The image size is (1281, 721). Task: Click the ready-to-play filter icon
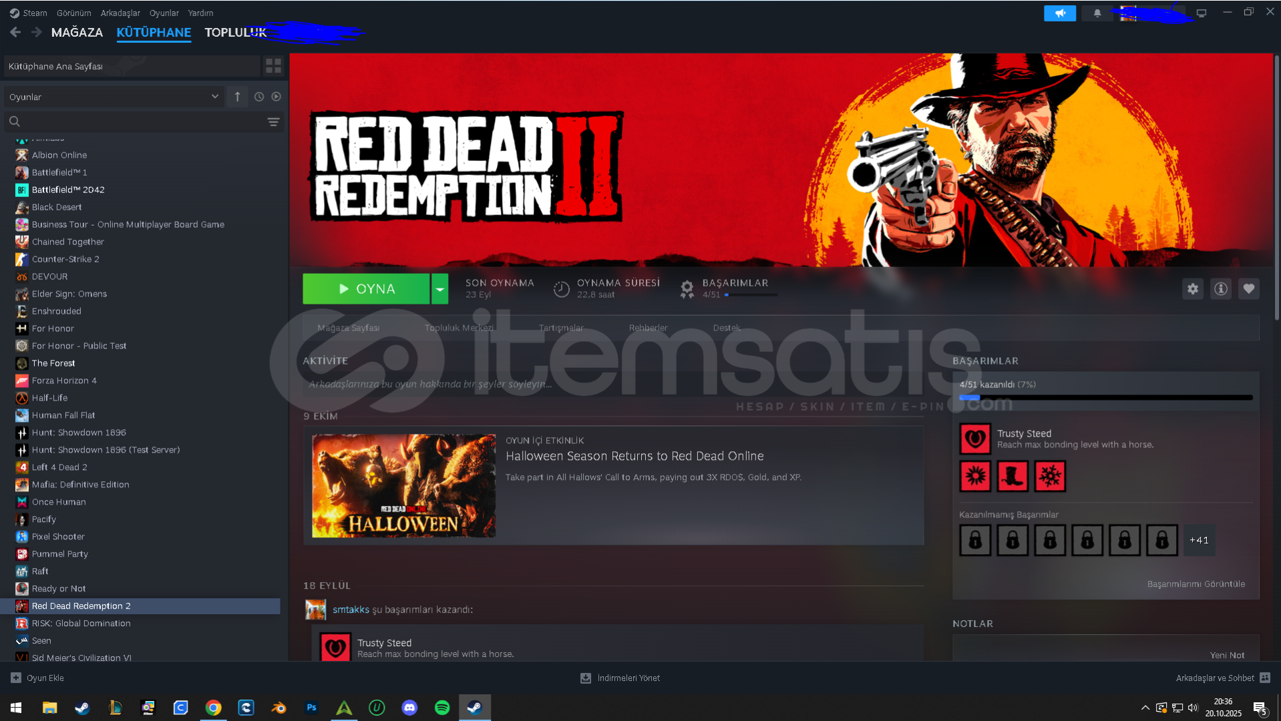(276, 97)
